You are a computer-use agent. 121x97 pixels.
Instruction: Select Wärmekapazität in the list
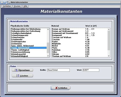click(x=29, y=54)
